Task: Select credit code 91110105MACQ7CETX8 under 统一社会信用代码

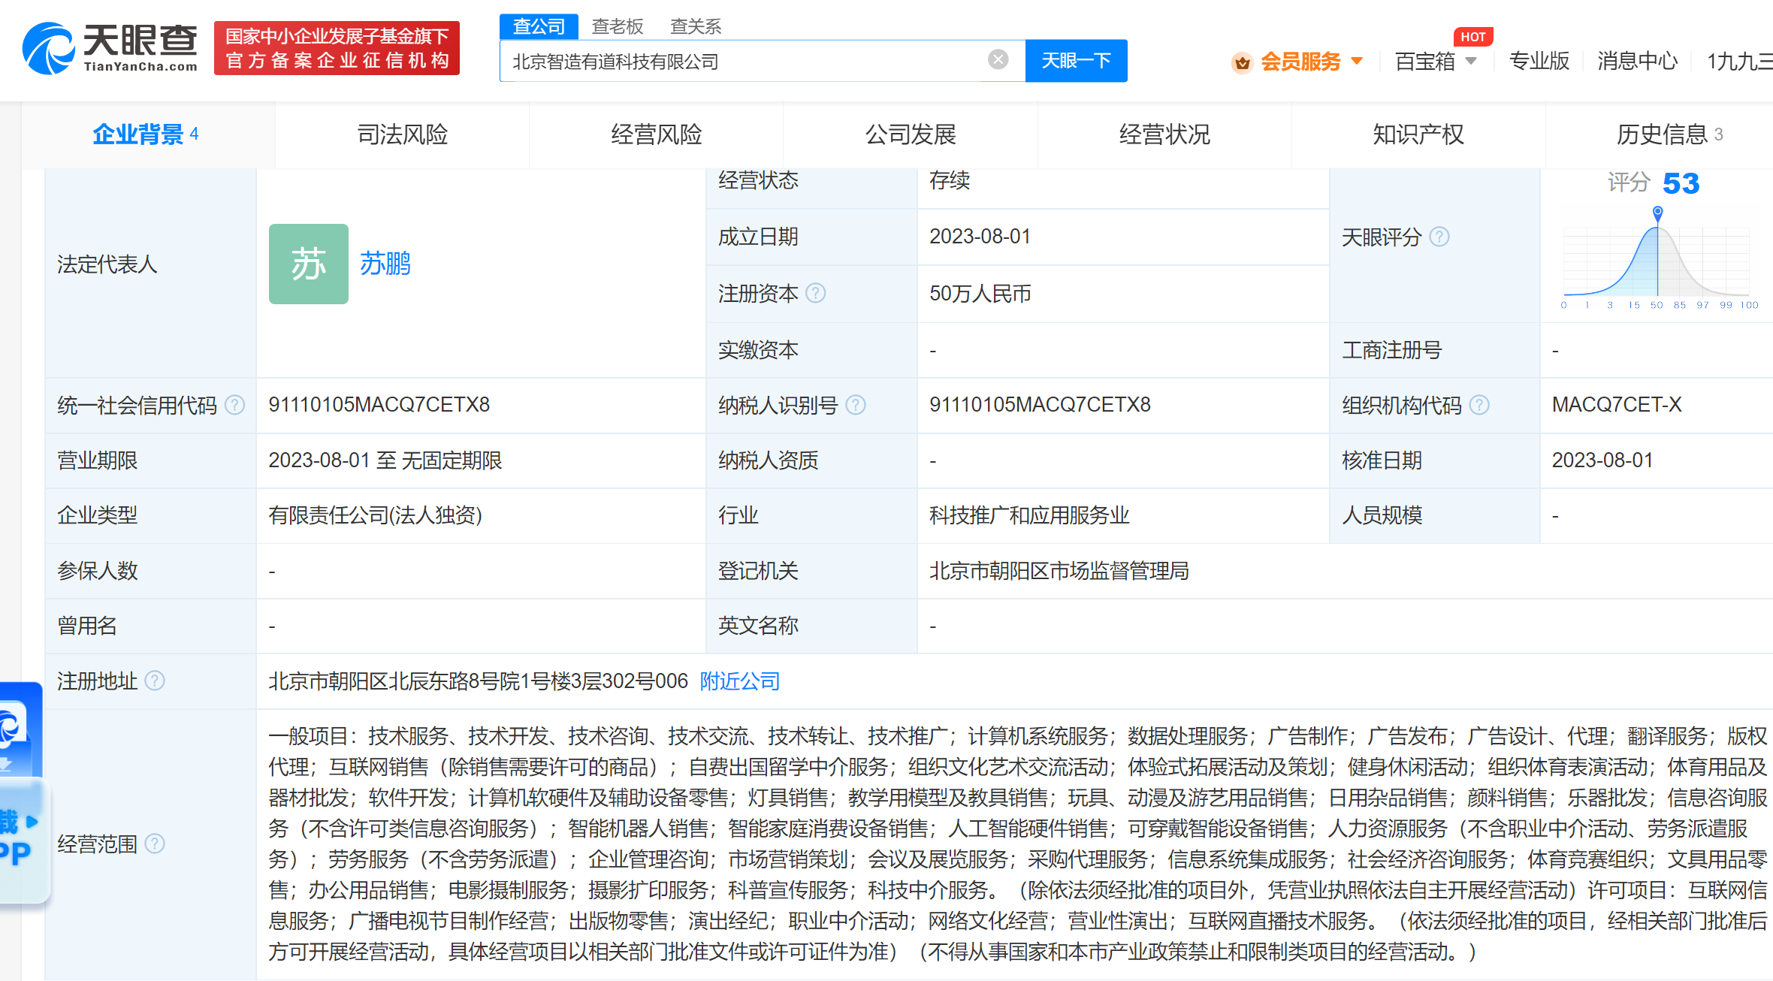Action: 379,405
